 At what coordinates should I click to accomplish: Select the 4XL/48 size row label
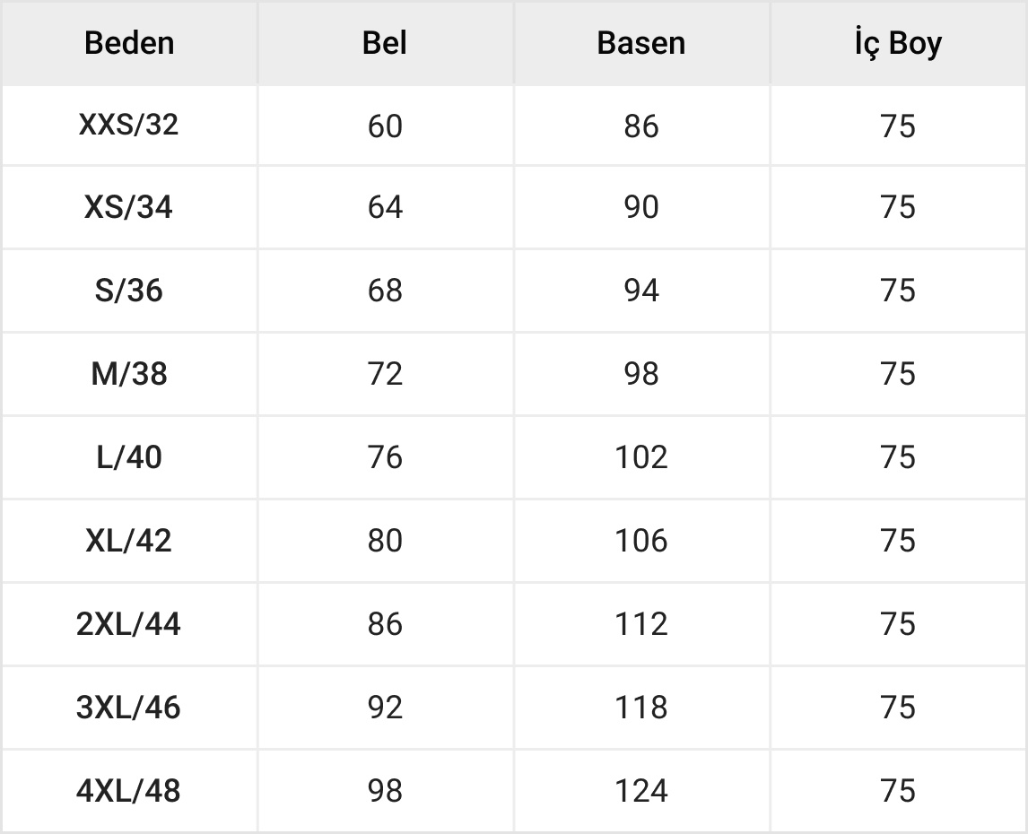(128, 790)
